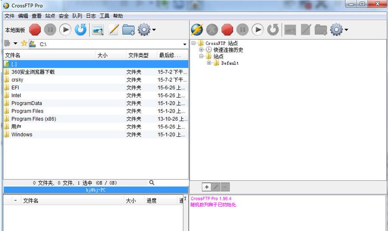Screen dimensions: 388x231
Task: Sort the file list by the 文件类型 column header
Action: pos(138,55)
